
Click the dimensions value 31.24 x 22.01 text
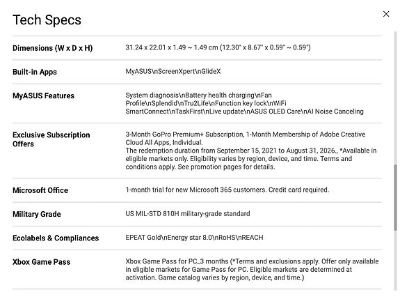(218, 47)
